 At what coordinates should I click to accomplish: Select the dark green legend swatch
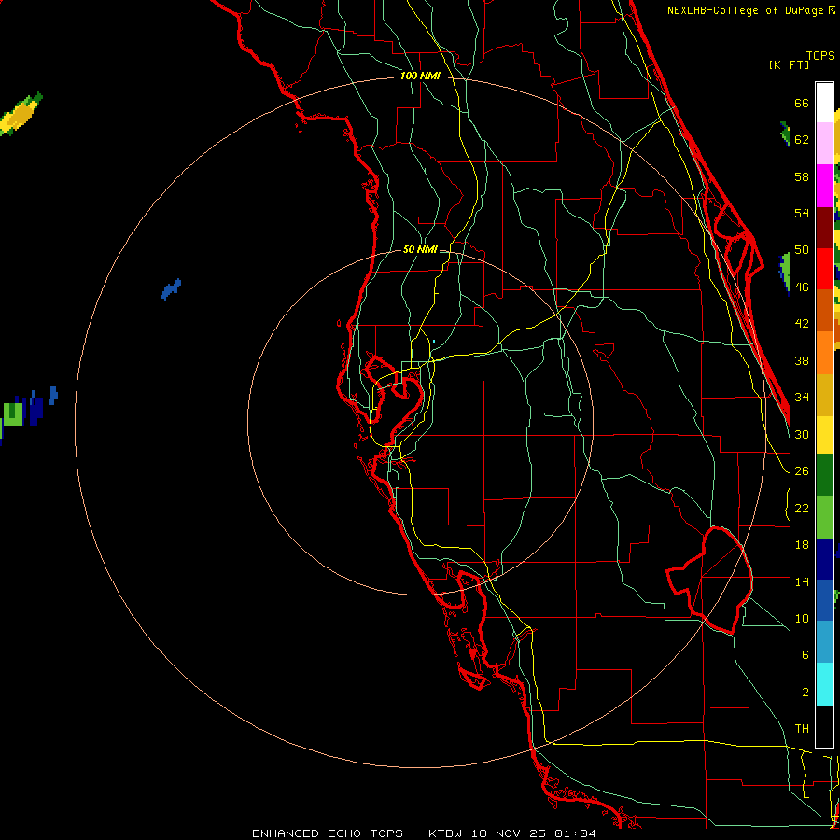pyautogui.click(x=824, y=475)
